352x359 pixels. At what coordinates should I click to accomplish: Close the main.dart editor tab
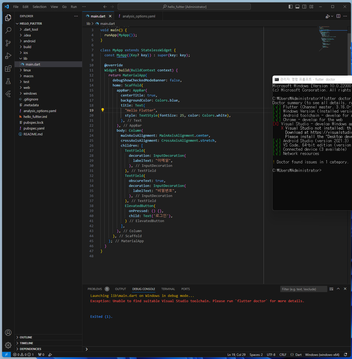click(110, 16)
